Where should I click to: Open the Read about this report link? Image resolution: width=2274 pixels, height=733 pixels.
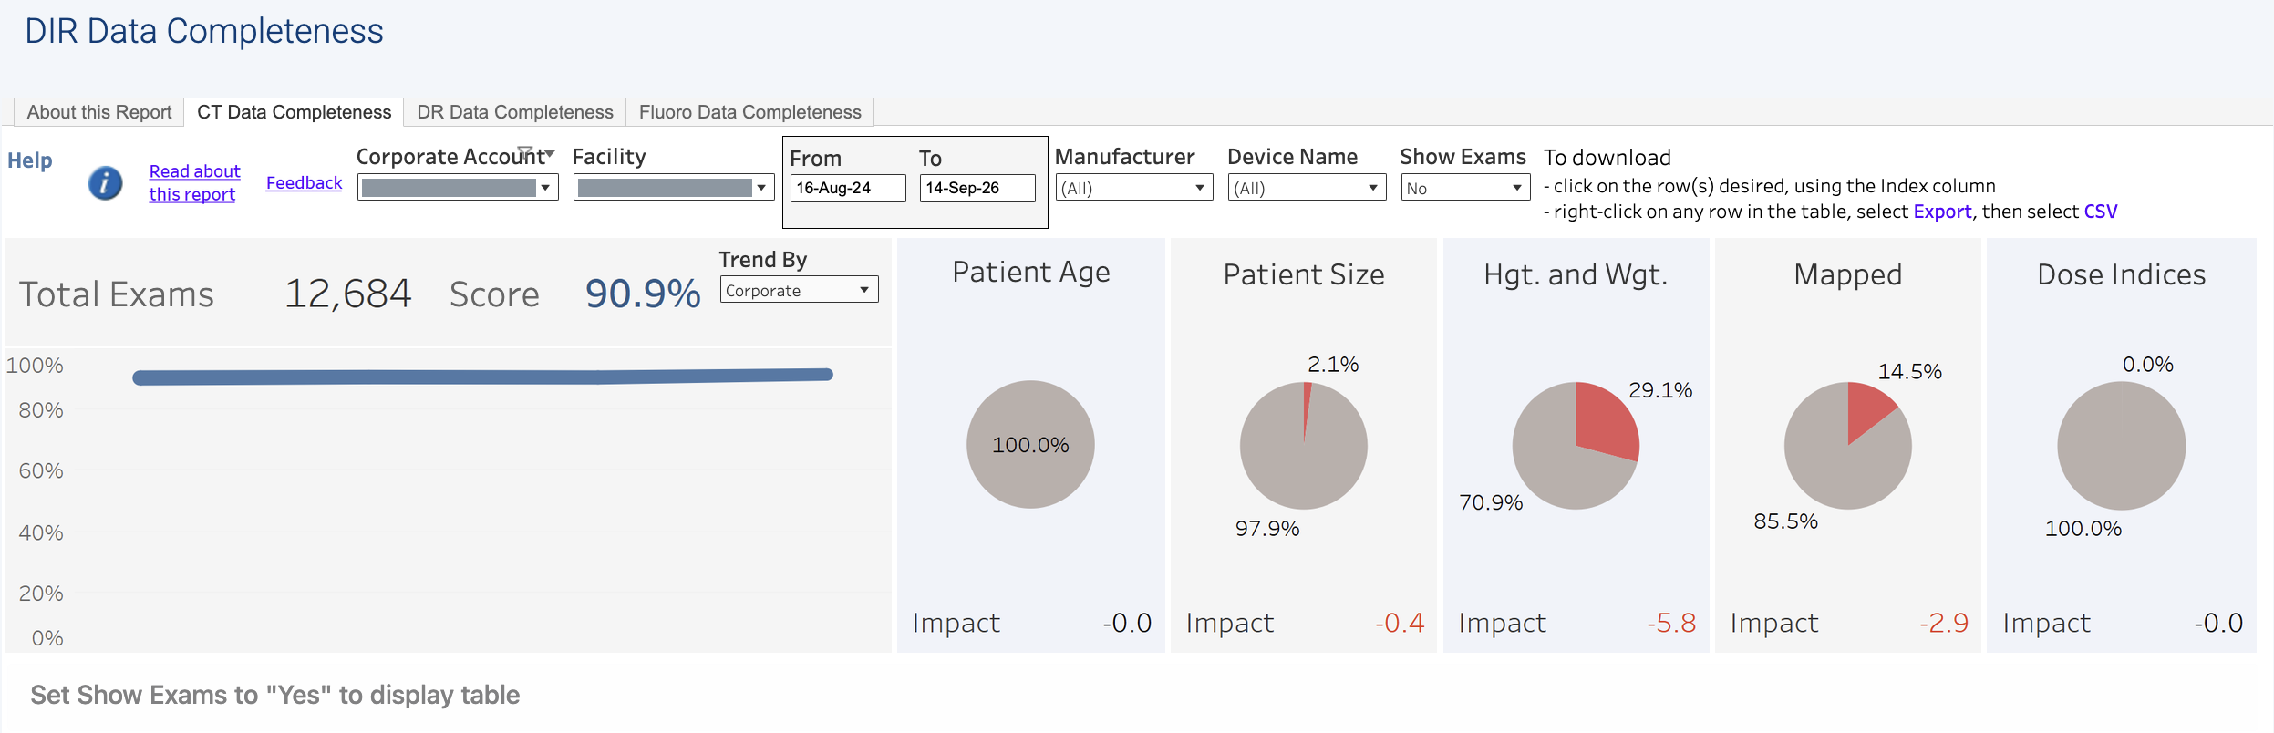(x=194, y=182)
